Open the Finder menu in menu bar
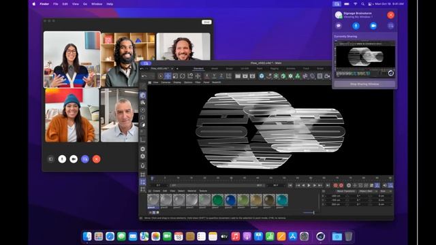436x245 pixels. click(x=44, y=4)
